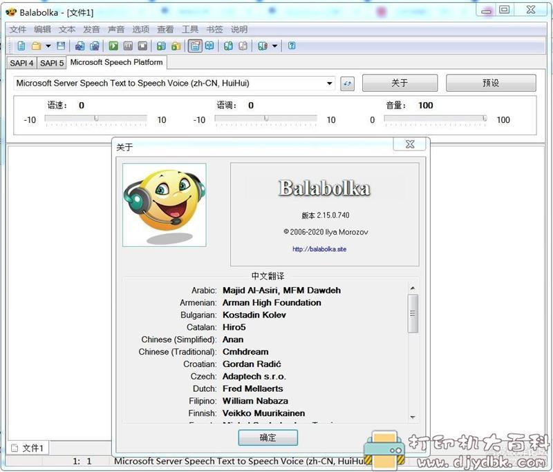The width and height of the screenshot is (553, 472).
Task: Open the 工具 menu
Action: (x=190, y=30)
